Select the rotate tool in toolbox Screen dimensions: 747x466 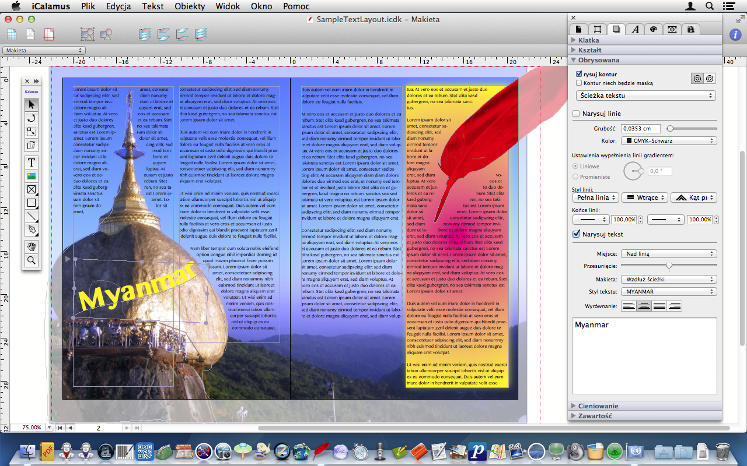point(32,118)
